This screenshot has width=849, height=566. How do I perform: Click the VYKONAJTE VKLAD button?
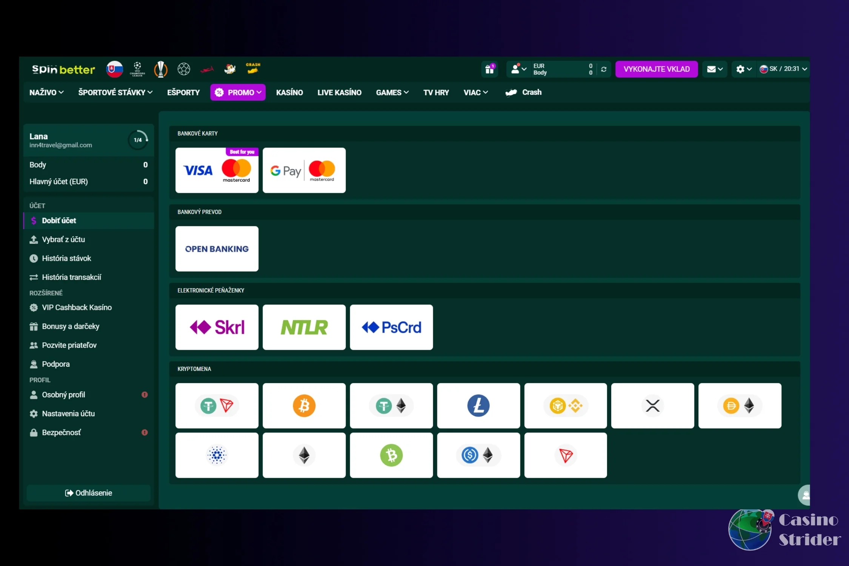tap(656, 69)
